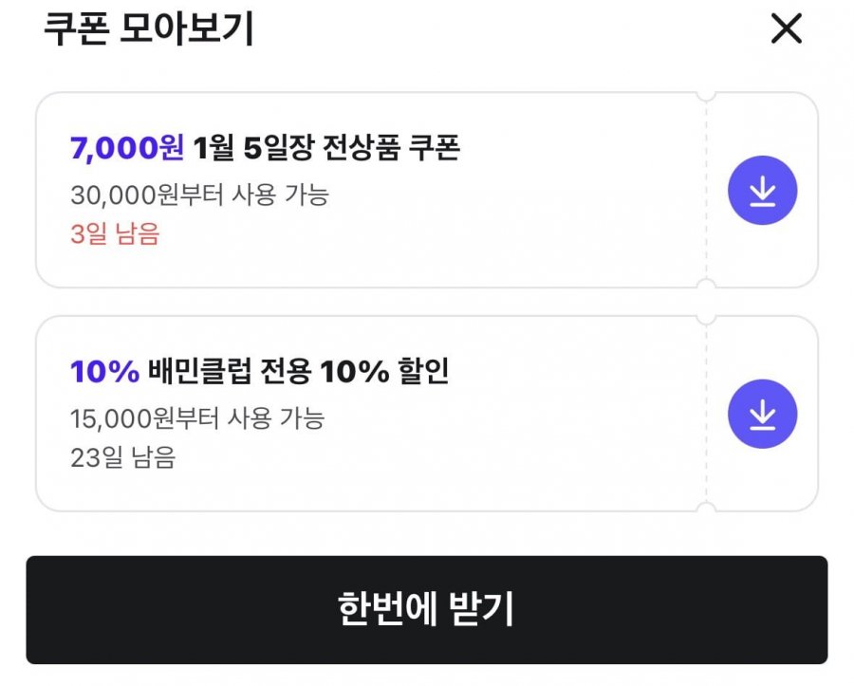Image resolution: width=854 pixels, height=686 pixels.
Task: Tap the 30,000원부터 사용 가능 condition
Action: (x=199, y=195)
